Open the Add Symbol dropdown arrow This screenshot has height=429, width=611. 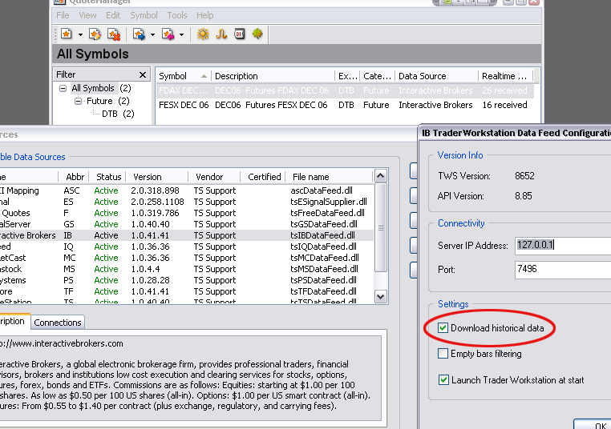[x=80, y=34]
